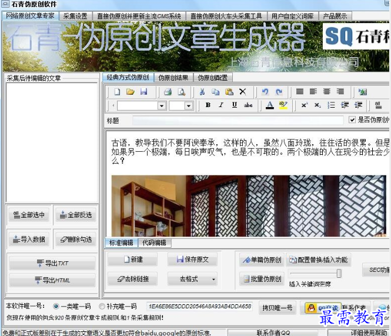
Task: Click the Open folder toolbar icon
Action: point(130,92)
